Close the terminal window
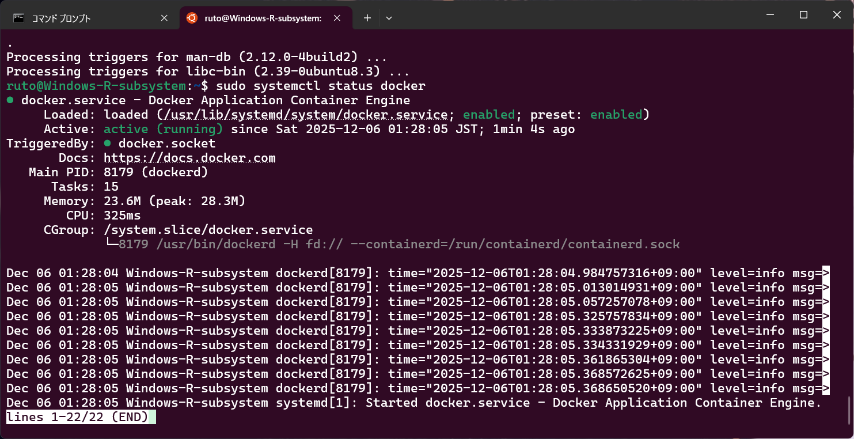 (x=837, y=15)
